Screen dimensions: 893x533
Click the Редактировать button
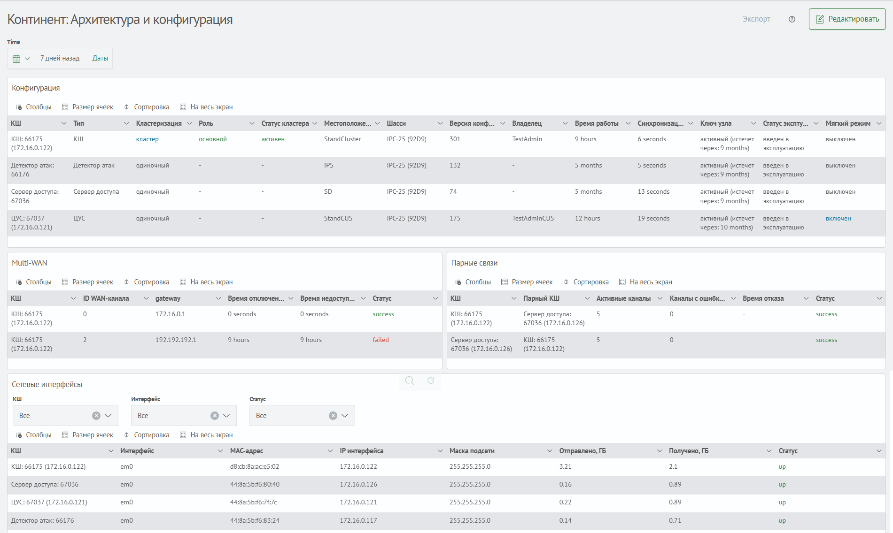coord(847,19)
